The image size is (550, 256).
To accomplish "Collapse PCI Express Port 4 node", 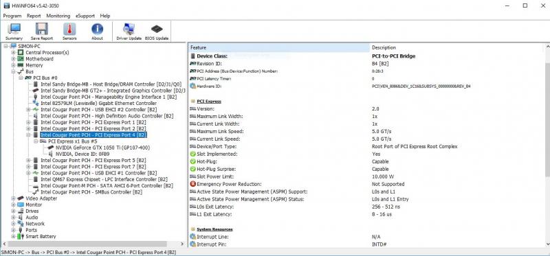I will pos(28,135).
